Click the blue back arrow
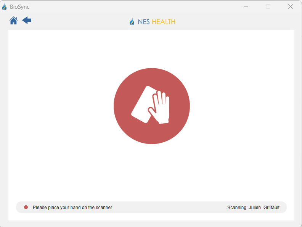Viewport: 302px width, 227px height. click(x=27, y=20)
